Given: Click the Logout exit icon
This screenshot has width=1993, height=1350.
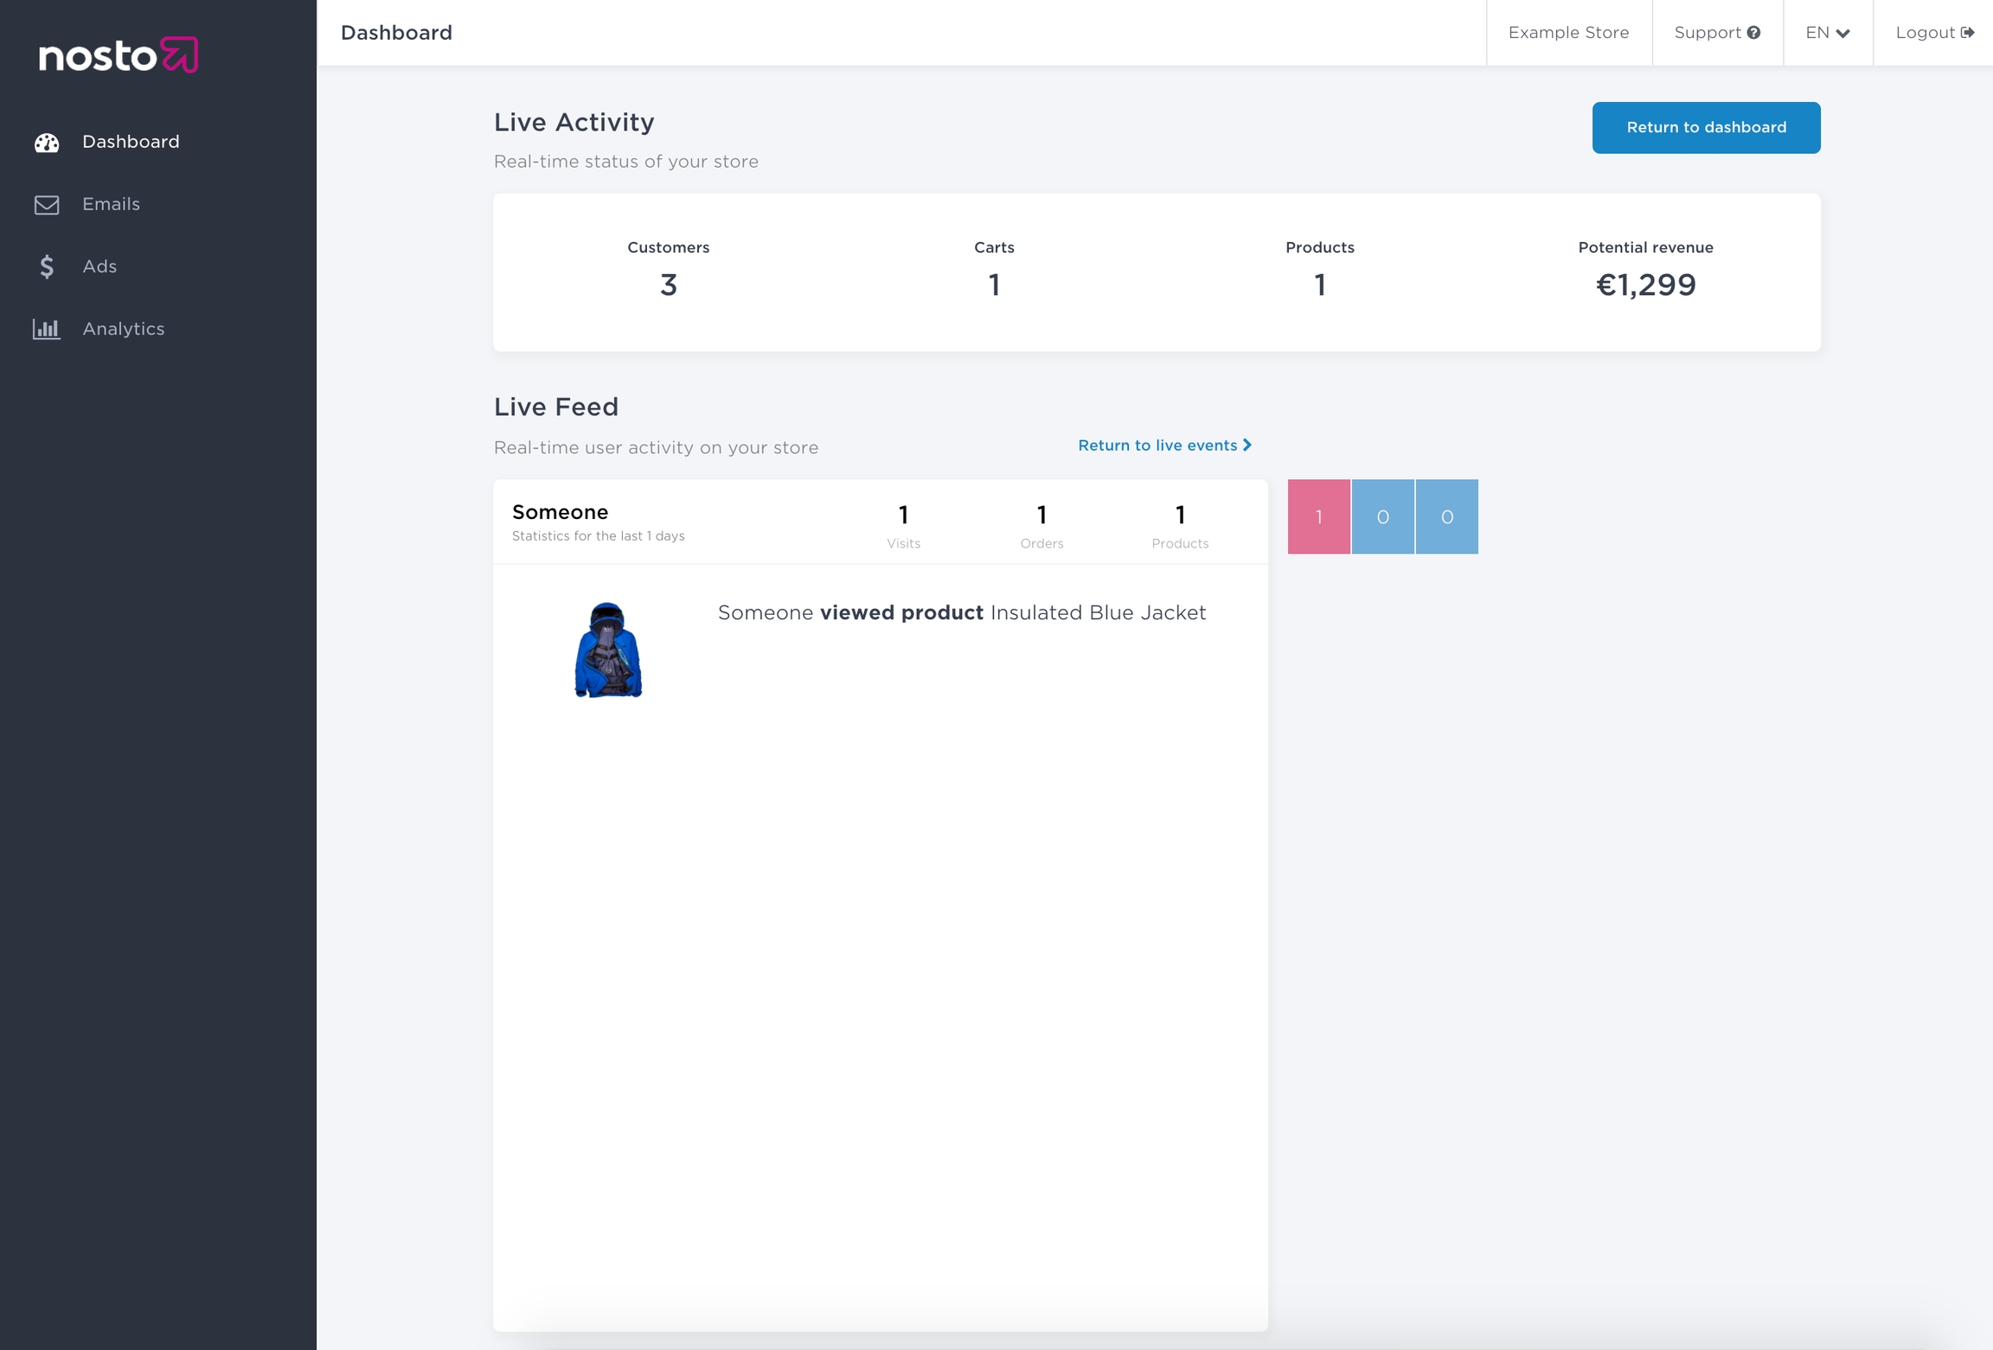Looking at the screenshot, I should pyautogui.click(x=1967, y=33).
